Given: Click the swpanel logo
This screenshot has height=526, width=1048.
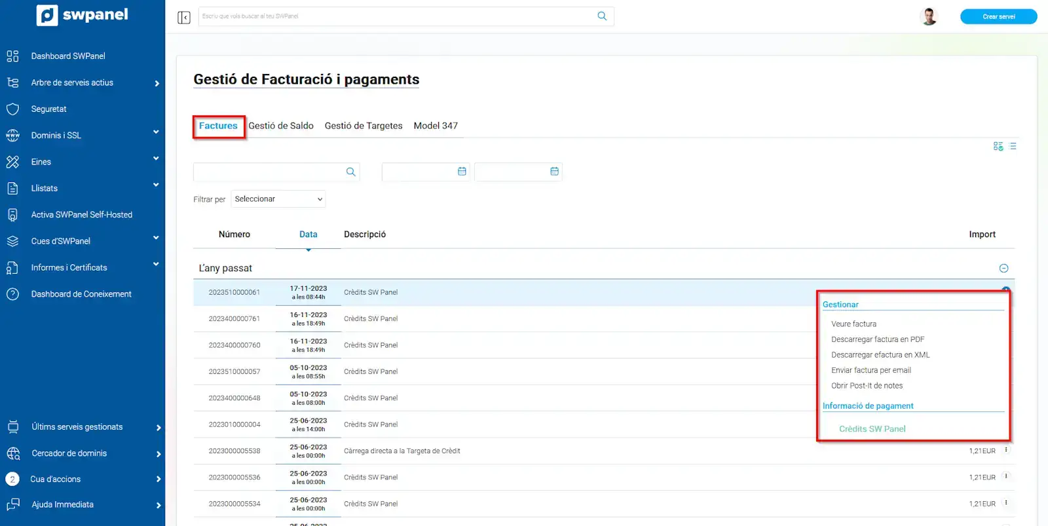Looking at the screenshot, I should point(83,14).
